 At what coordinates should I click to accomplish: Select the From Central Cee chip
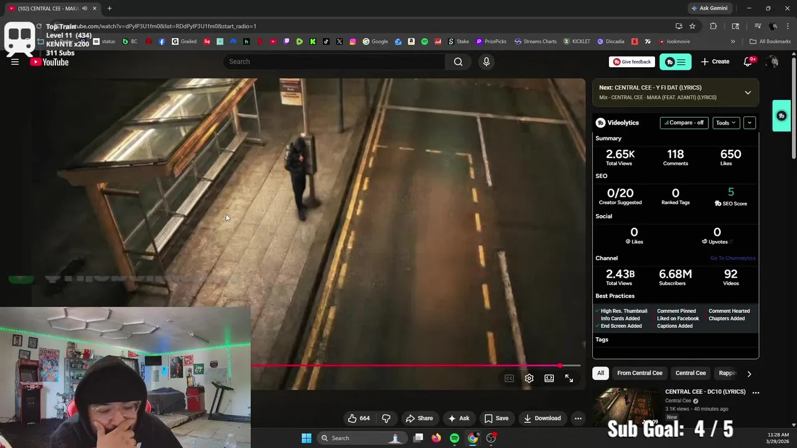click(x=639, y=373)
